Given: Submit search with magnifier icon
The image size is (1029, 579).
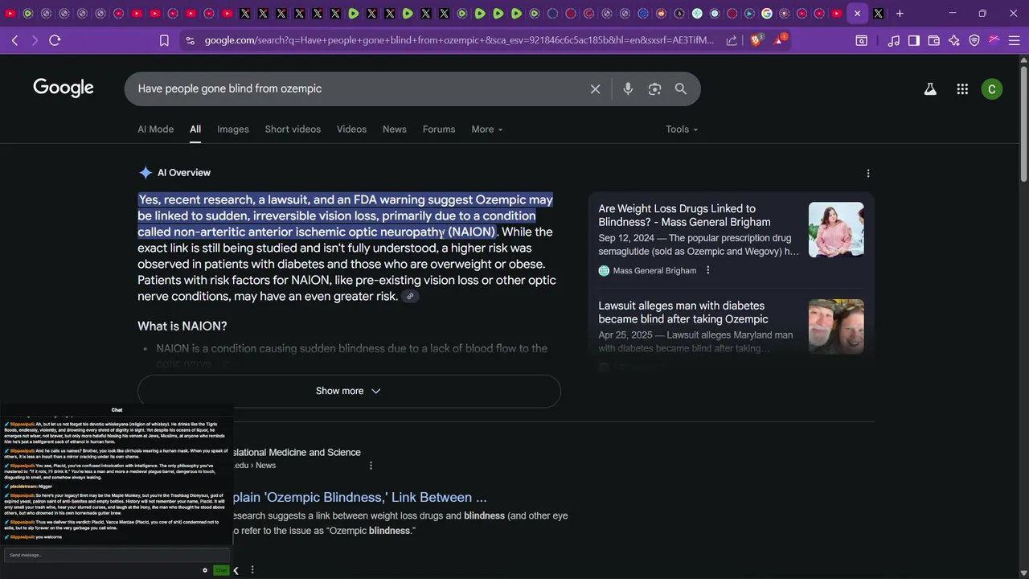Looking at the screenshot, I should tap(681, 89).
